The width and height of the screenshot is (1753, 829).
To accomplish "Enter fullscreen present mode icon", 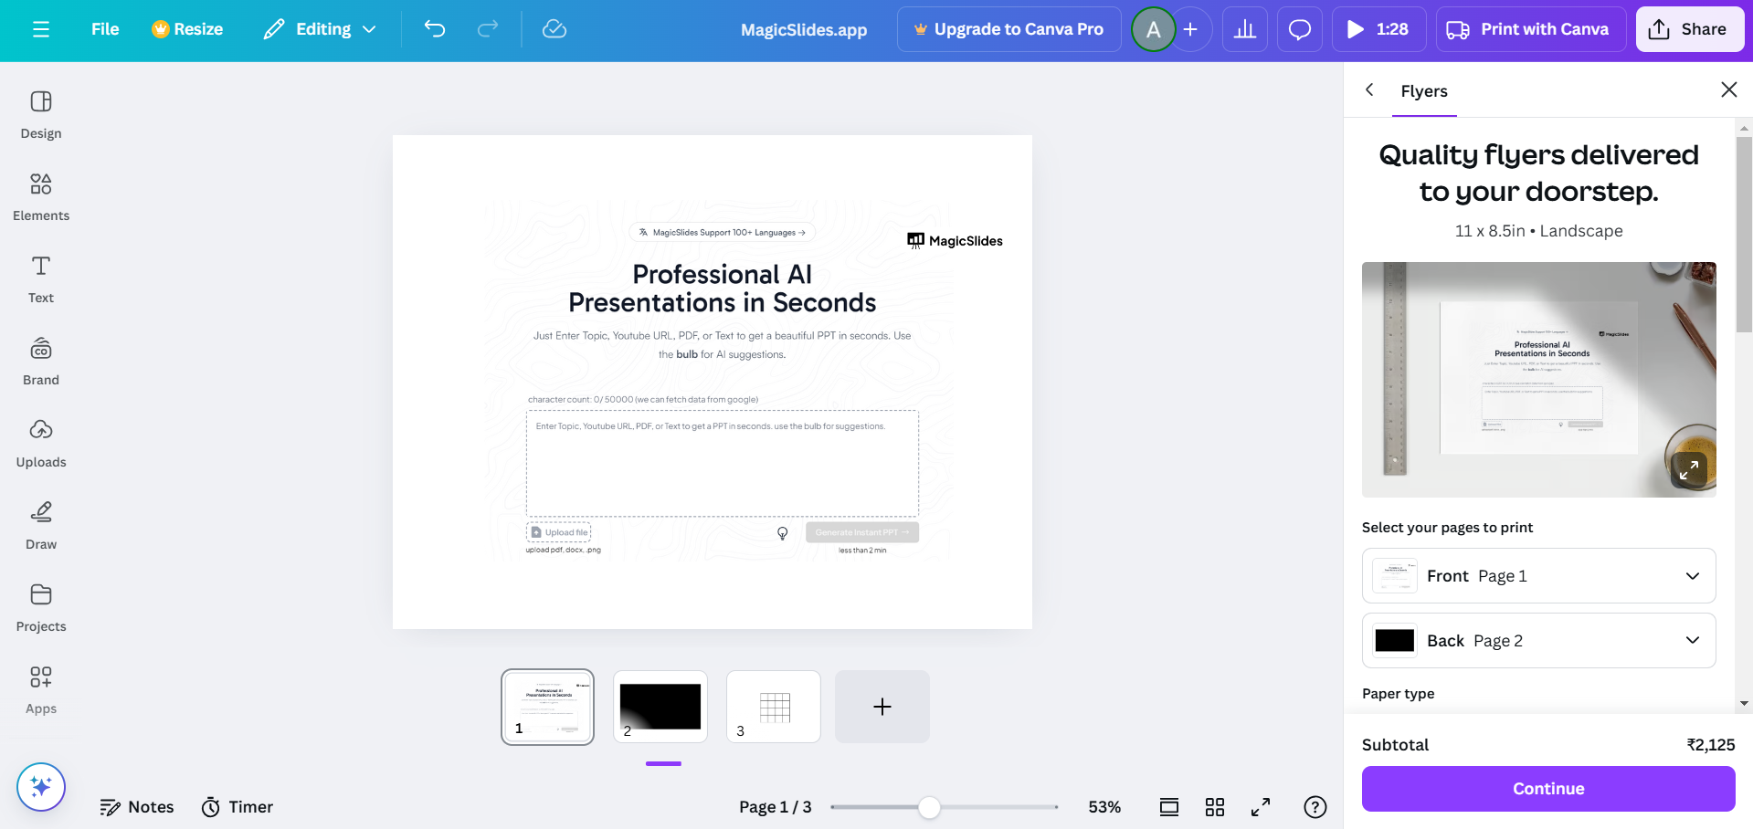I will click(x=1261, y=807).
